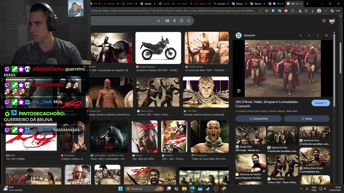Open related Aventuras na História image
The height and width of the screenshot is (193, 344).
coord(251,163)
